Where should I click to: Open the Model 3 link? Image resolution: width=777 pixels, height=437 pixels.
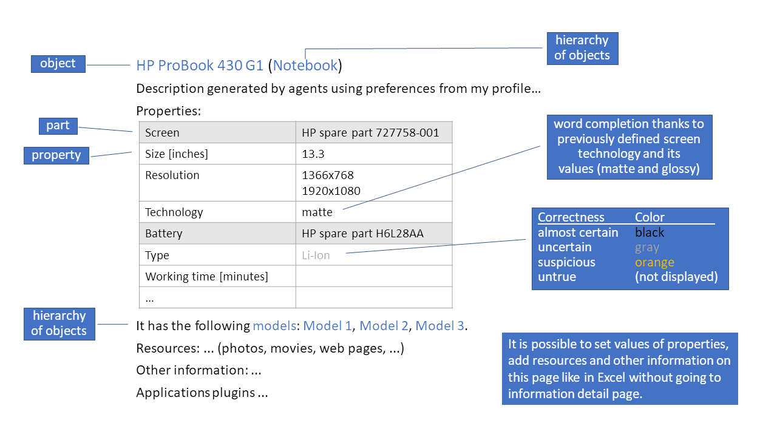tap(439, 326)
